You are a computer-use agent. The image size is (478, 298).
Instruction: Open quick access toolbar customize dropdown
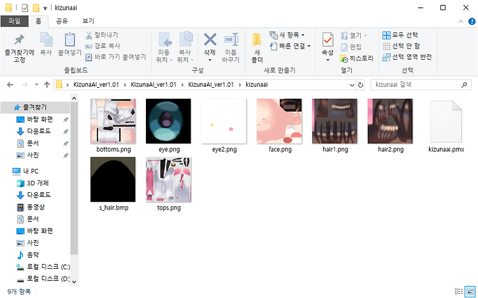45,8
